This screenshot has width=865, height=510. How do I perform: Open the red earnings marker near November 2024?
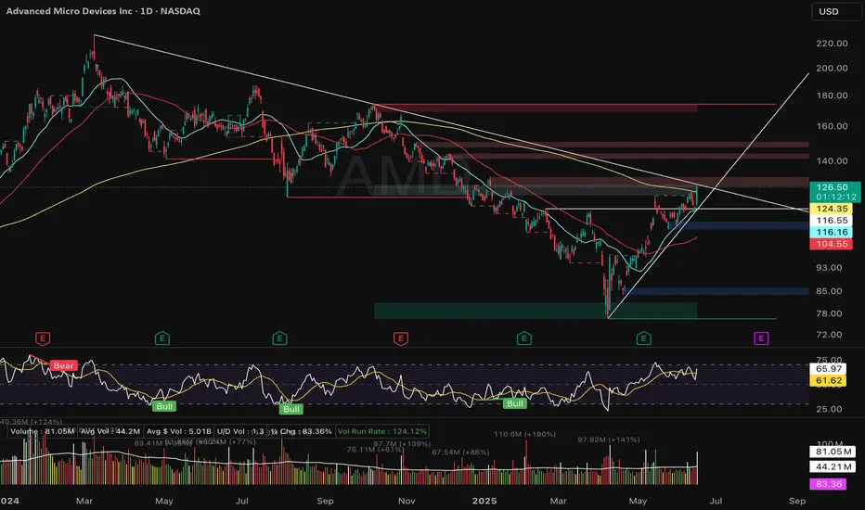(x=401, y=338)
